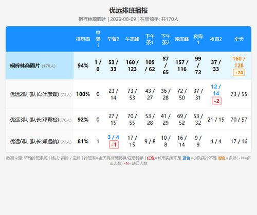This screenshot has height=215, width=257.
Task: Click the 53 / 28 cell
Action: coord(150,120)
